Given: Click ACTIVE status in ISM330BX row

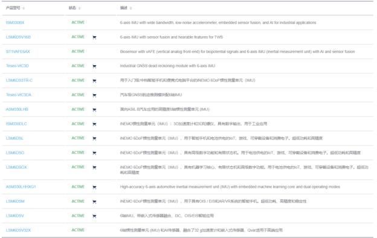Looking at the screenshot, I should pos(78,22).
